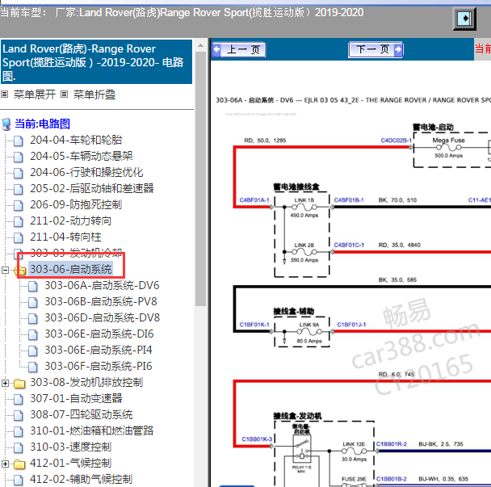
Task: Open 204-04-车轮和轮胎 entry
Action: pyautogui.click(x=76, y=140)
